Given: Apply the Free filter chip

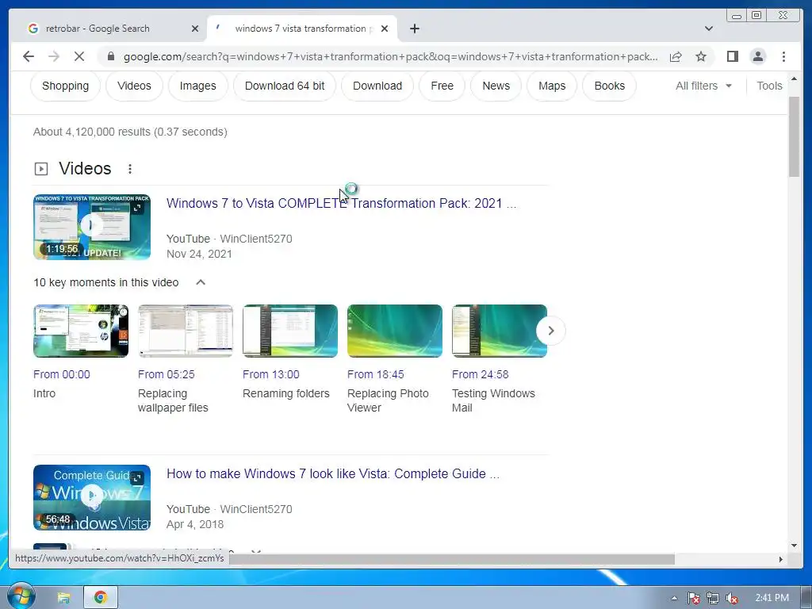Looking at the screenshot, I should 442,86.
